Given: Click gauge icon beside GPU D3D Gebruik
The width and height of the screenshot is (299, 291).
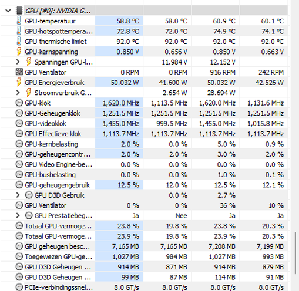Looking at the screenshot, I should [29, 195].
